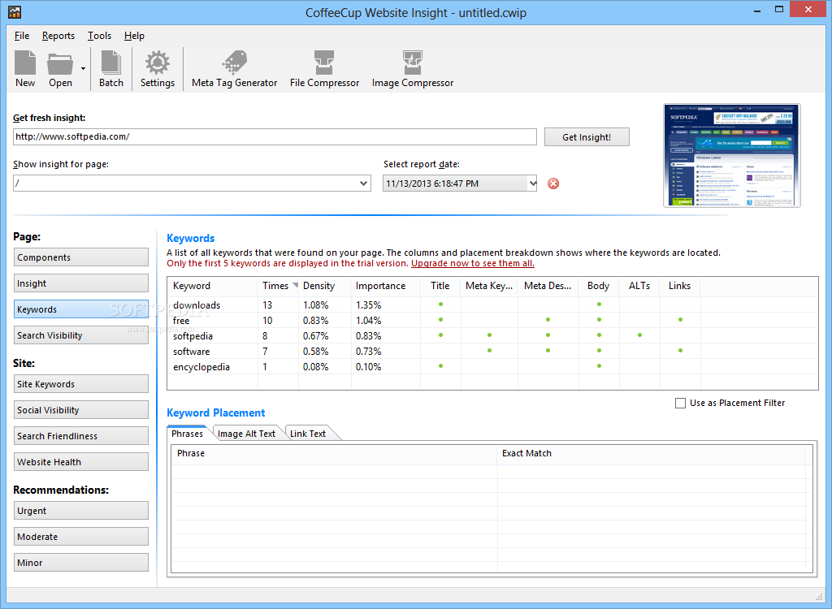This screenshot has width=832, height=609.
Task: Click the green Meta Key dot for software
Action: [x=489, y=351]
